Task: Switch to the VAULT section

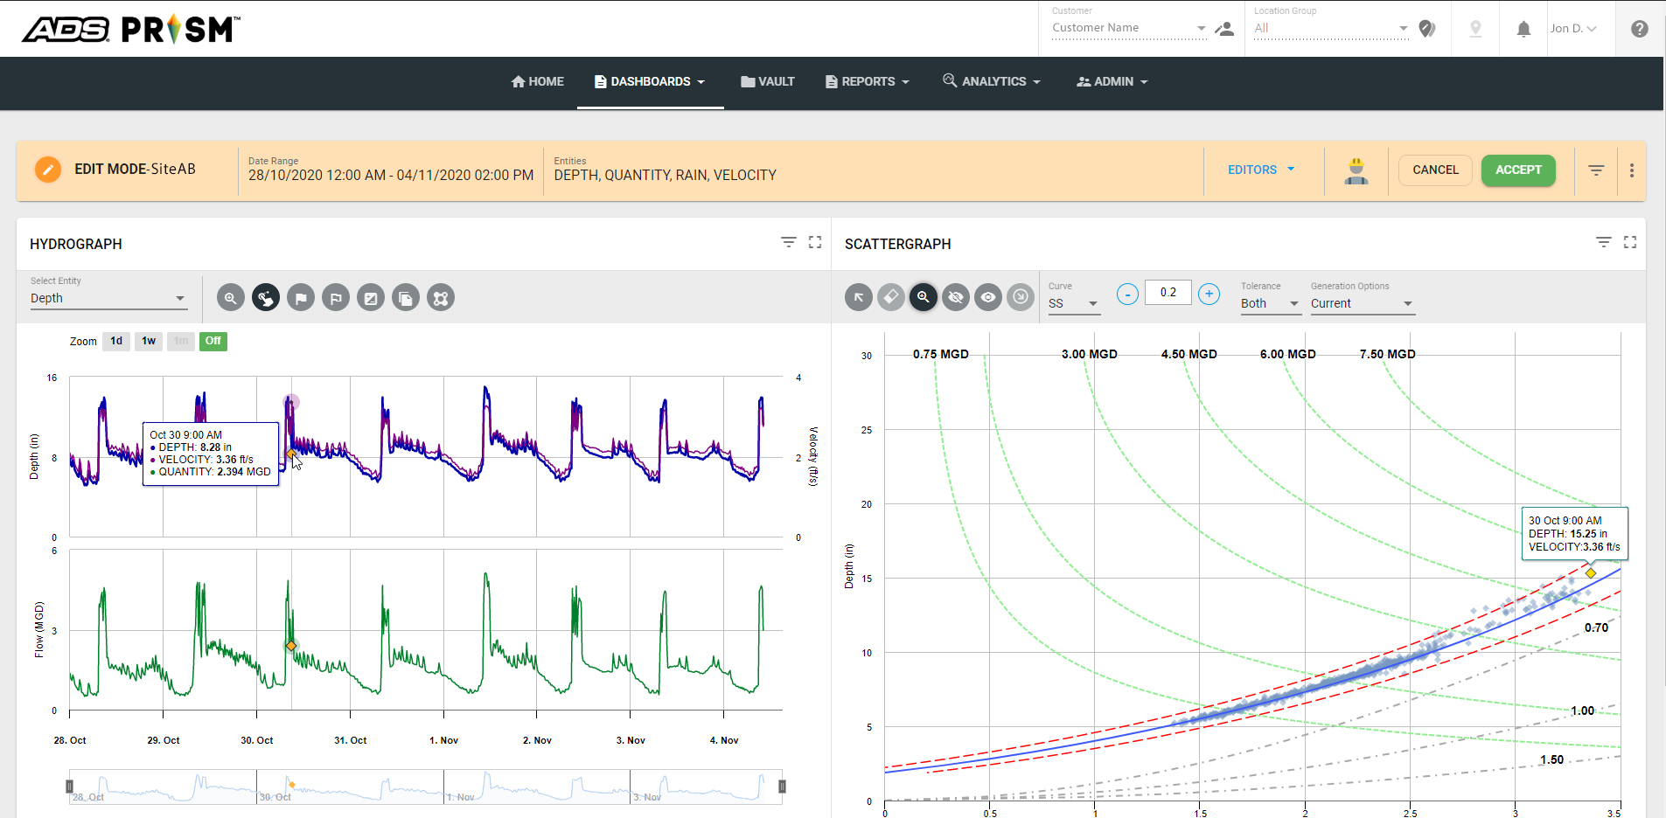Action: tap(767, 81)
